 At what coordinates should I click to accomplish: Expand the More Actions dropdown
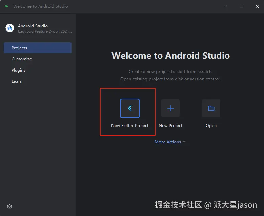(170, 142)
